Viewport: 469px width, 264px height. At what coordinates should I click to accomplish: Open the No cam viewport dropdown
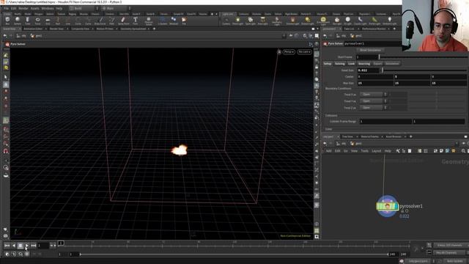pyautogui.click(x=305, y=52)
